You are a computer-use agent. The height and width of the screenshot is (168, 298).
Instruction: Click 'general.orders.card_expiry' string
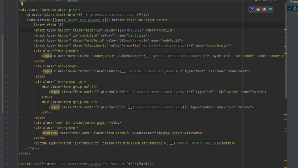tap(160, 92)
